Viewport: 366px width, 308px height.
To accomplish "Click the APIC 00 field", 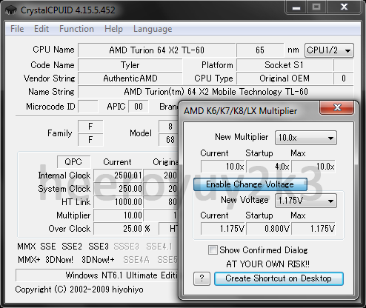I will pos(139,107).
